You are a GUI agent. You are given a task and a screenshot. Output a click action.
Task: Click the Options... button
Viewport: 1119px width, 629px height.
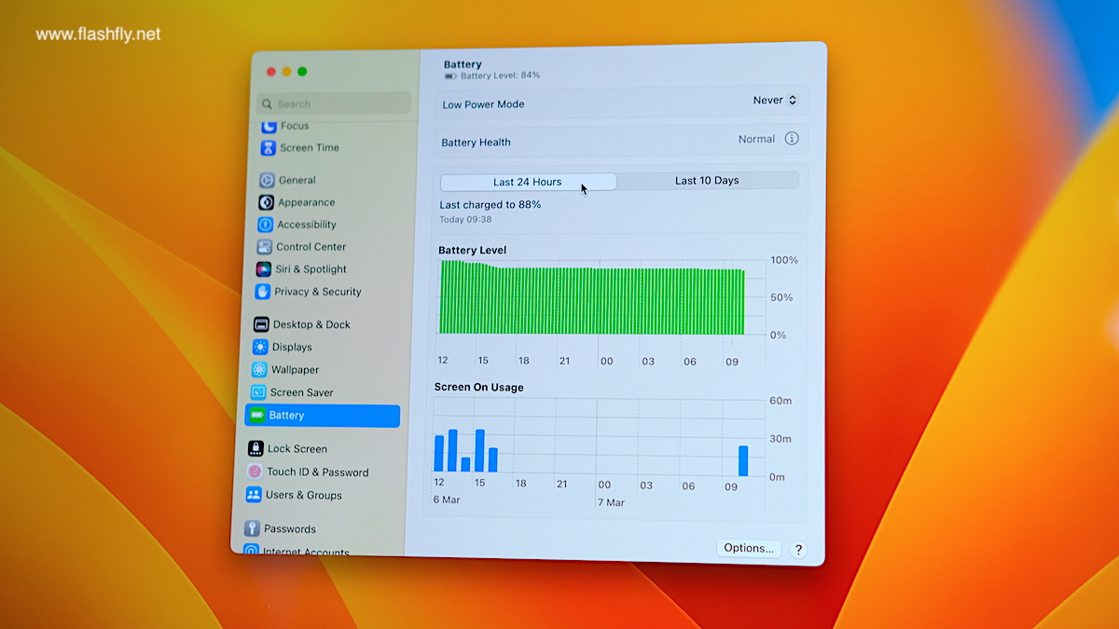click(749, 548)
